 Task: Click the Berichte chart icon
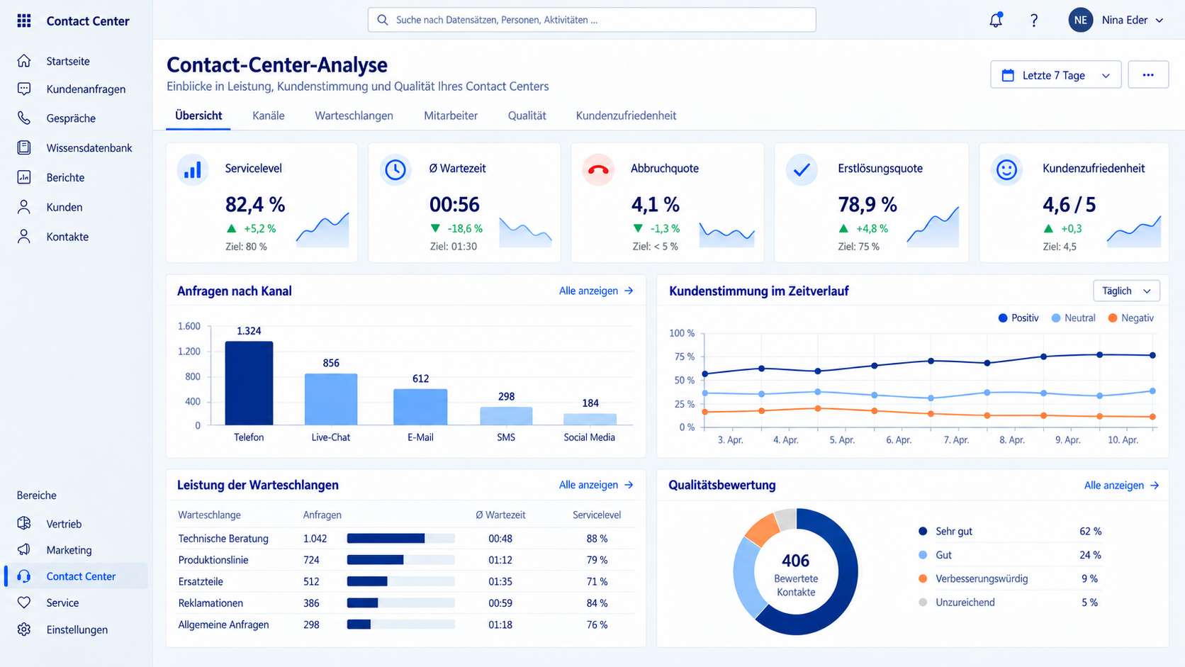point(24,177)
